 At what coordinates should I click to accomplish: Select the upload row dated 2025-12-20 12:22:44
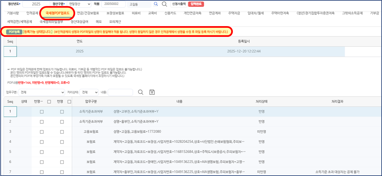click(x=174, y=51)
